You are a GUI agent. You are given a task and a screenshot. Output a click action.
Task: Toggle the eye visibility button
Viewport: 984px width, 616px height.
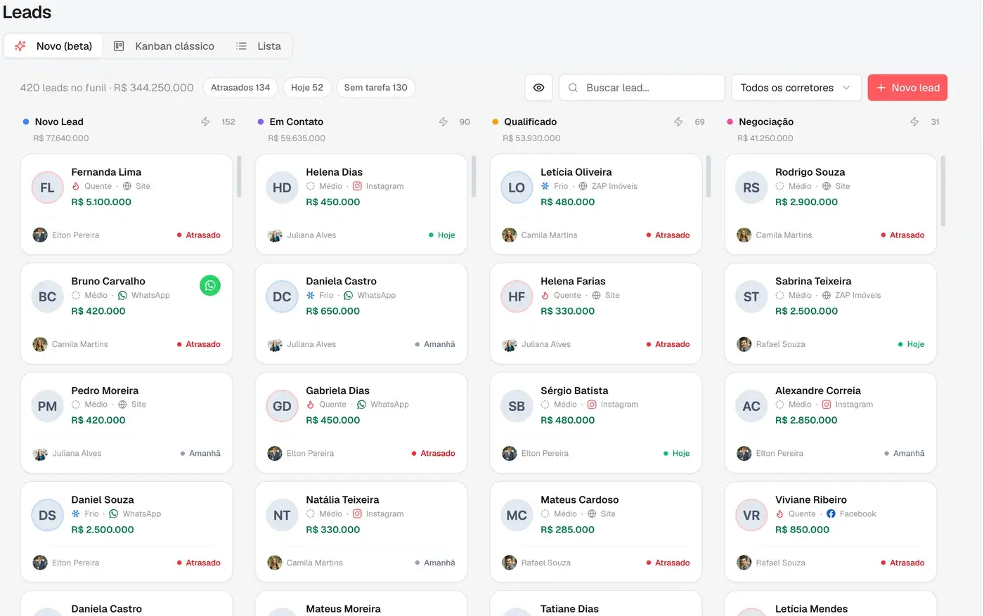point(538,88)
